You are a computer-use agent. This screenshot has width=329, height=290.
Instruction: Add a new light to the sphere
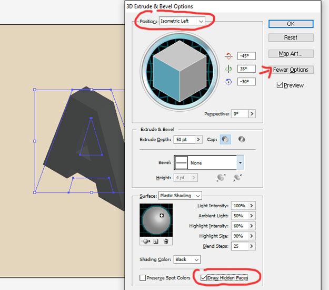156,241
